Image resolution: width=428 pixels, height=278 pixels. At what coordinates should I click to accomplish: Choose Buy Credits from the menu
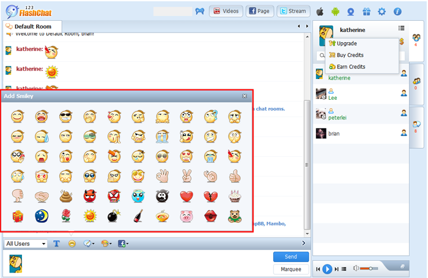(350, 55)
